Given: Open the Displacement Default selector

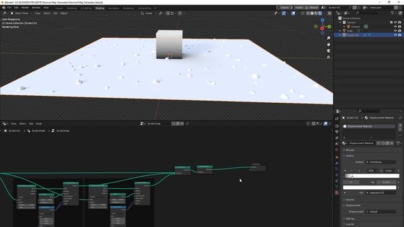Looking at the screenshot, I should (x=381, y=212).
